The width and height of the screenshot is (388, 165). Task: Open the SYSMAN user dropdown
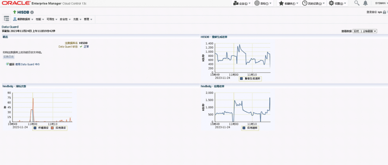tap(381, 3)
